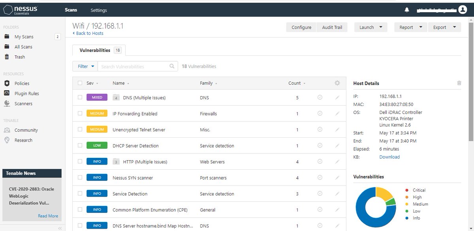Open My Scans folder
The width and height of the screenshot is (474, 231).
click(24, 37)
